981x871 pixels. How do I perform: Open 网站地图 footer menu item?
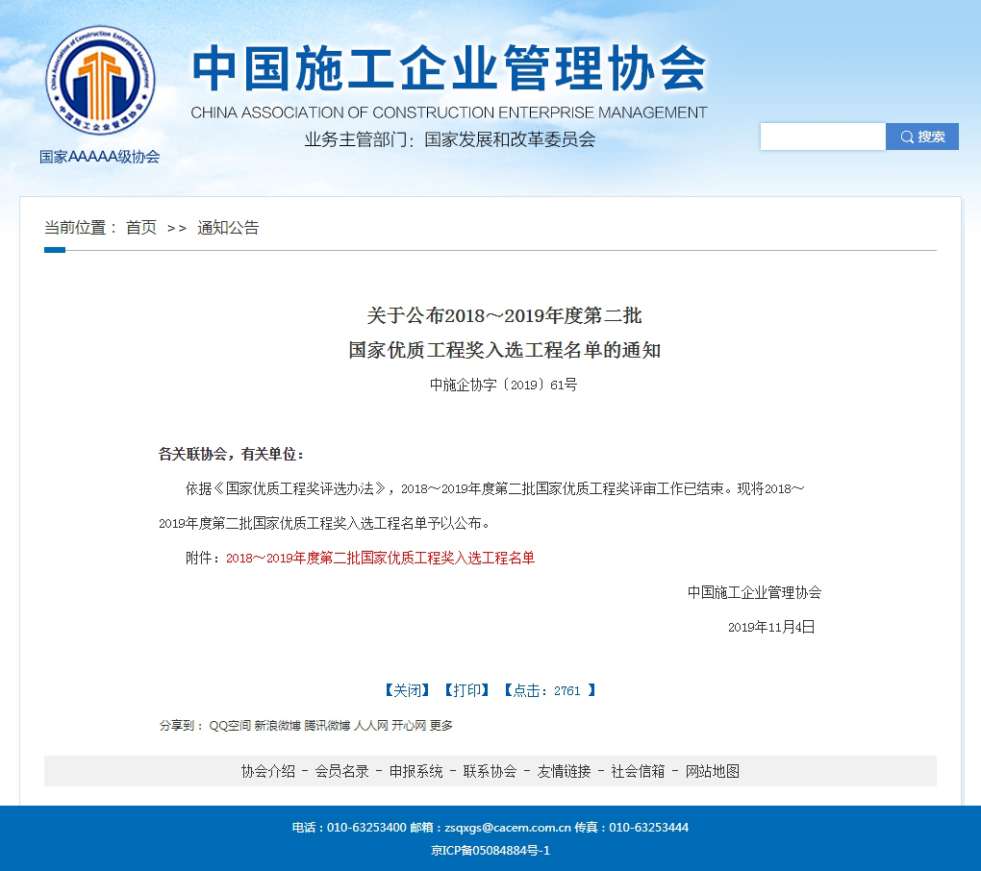(x=713, y=771)
